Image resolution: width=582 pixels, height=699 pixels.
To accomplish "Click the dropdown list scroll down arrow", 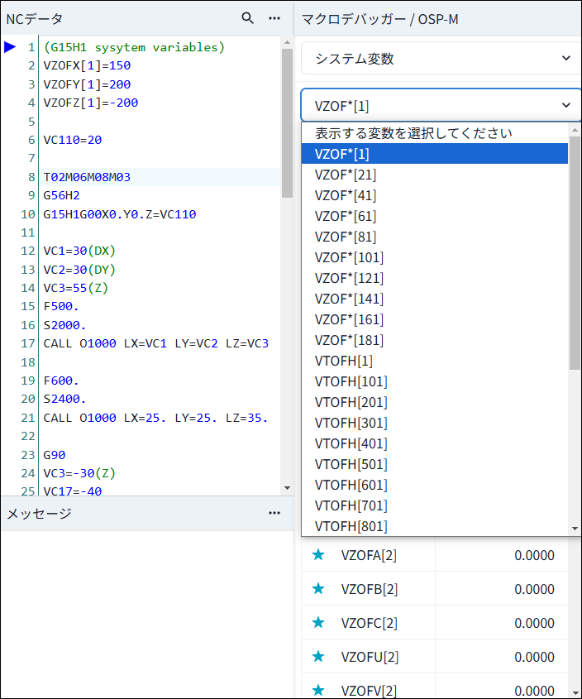I will pyautogui.click(x=575, y=529).
